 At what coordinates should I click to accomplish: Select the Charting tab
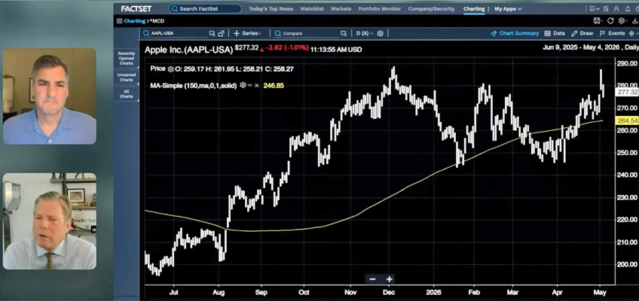(x=473, y=8)
